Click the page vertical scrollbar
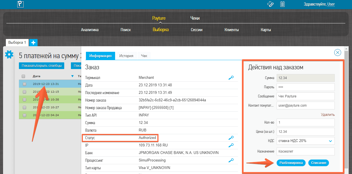The height and width of the screenshot is (174, 352). [x=346, y=109]
